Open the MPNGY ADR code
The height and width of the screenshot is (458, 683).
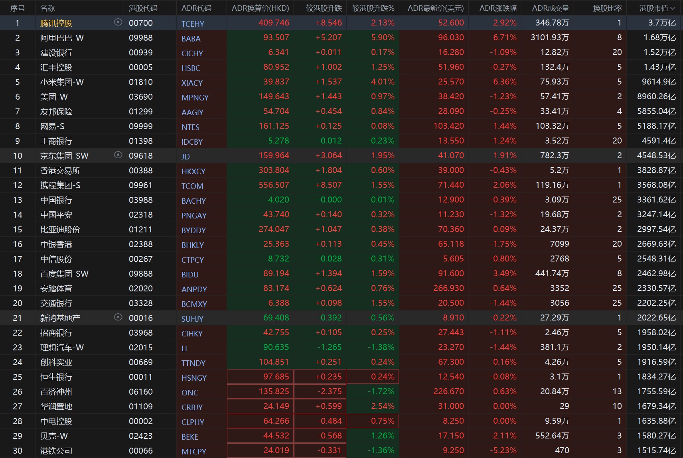tap(195, 98)
